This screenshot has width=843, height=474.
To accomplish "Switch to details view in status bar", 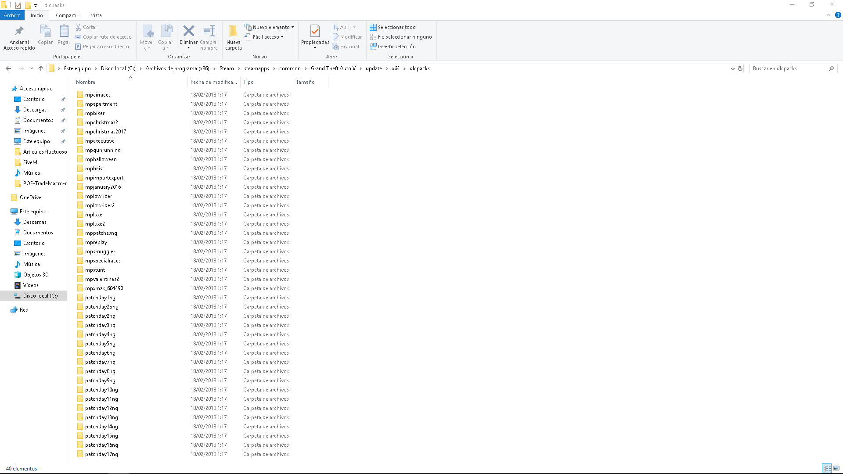I will tap(827, 468).
